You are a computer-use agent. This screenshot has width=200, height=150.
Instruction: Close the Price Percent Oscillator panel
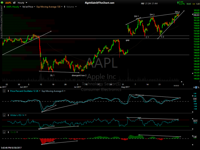click(4, 91)
